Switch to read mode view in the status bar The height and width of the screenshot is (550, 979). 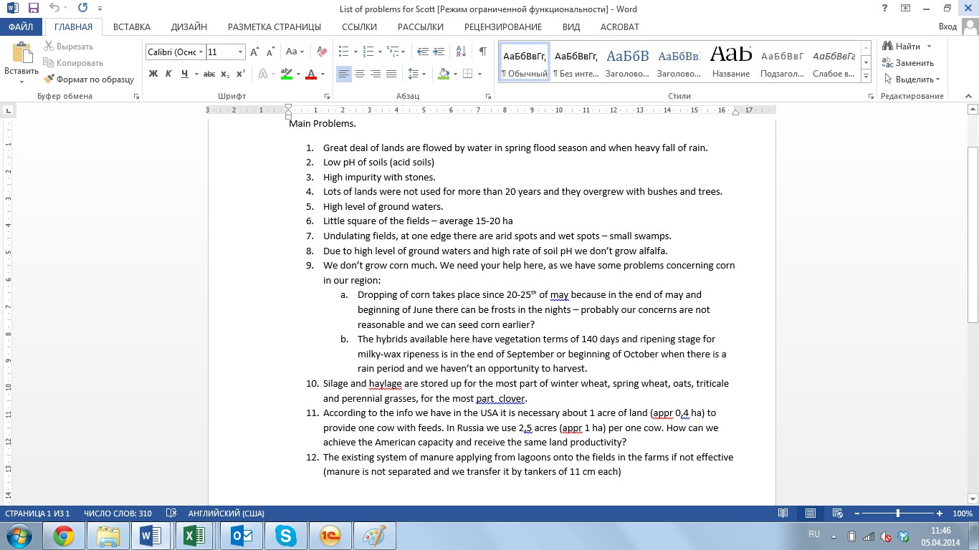783,513
